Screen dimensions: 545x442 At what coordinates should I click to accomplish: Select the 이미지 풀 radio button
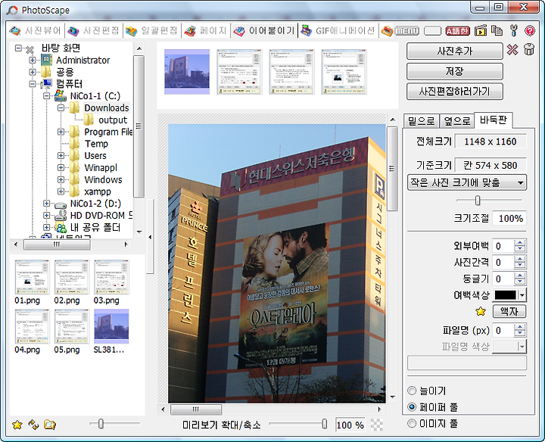point(412,423)
